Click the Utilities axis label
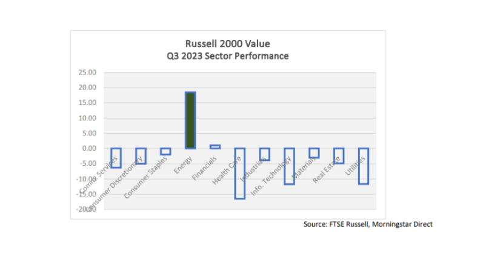This screenshot has width=503, height=260. point(355,166)
